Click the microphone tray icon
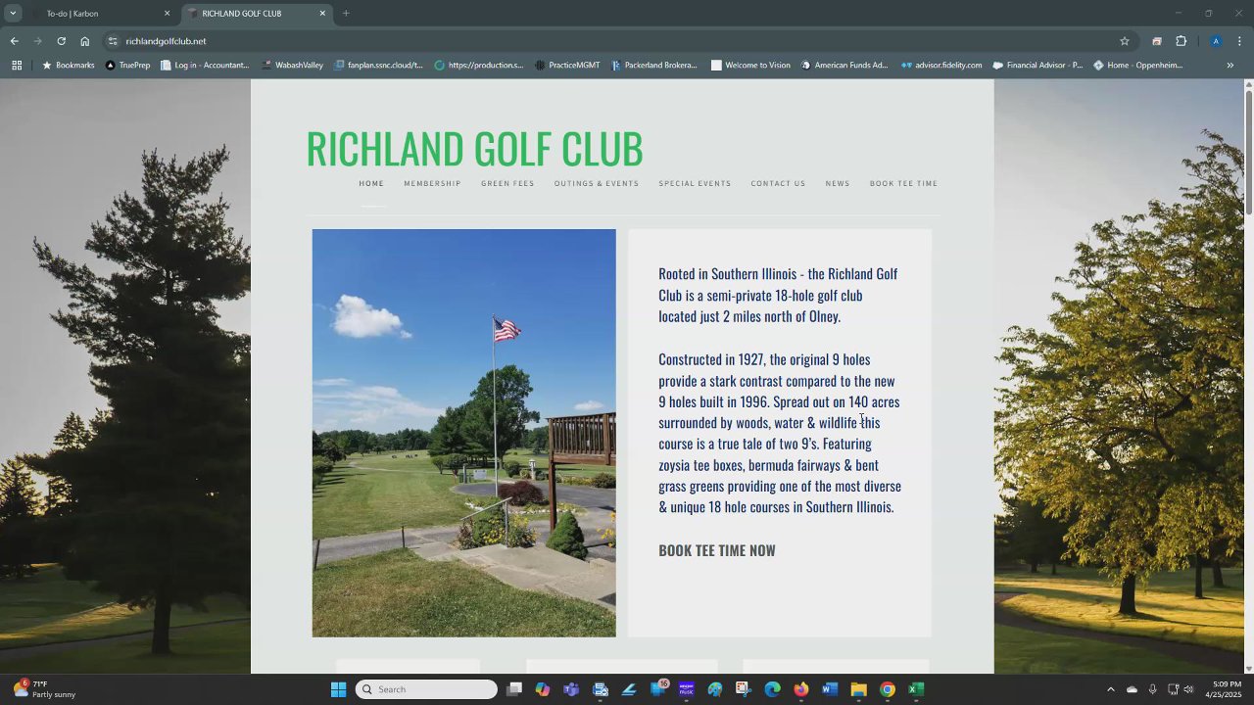Screen dimensions: 1254x705 click(1152, 689)
